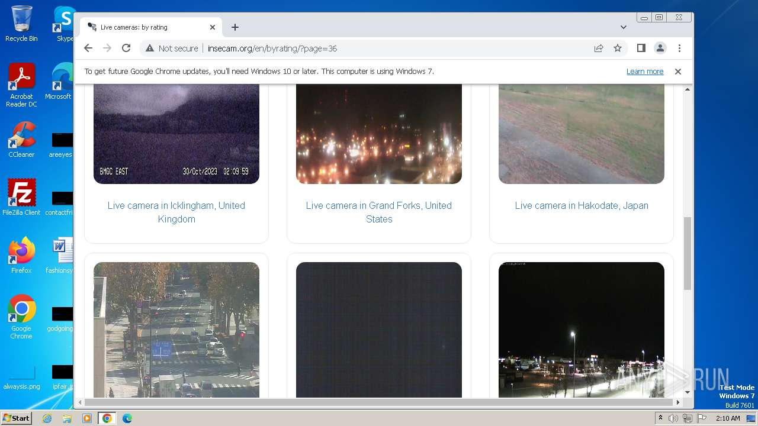View the Grand Forks city lights thumbnail
This screenshot has width=758, height=426.
point(379,134)
